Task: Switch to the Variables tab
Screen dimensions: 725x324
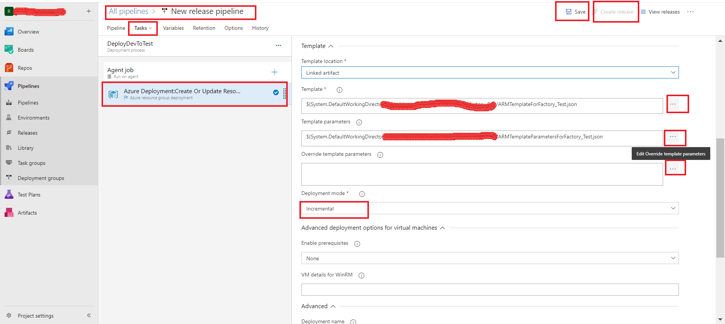Action: (173, 28)
